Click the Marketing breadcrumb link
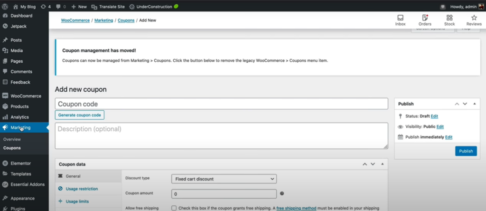The height and width of the screenshot is (211, 486). (104, 20)
